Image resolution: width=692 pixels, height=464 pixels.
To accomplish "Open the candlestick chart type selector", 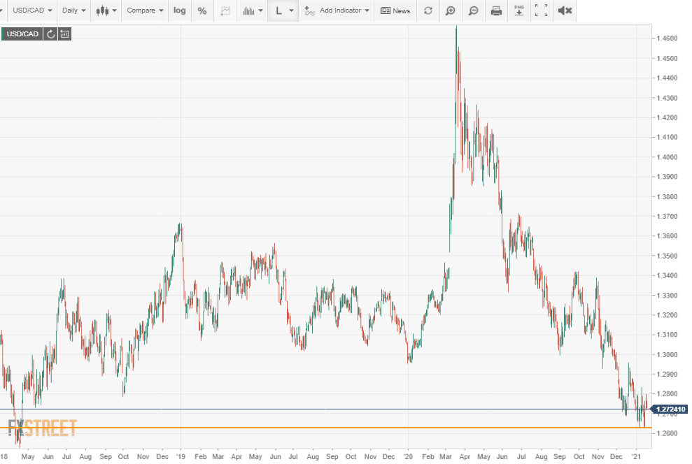I will [x=106, y=10].
